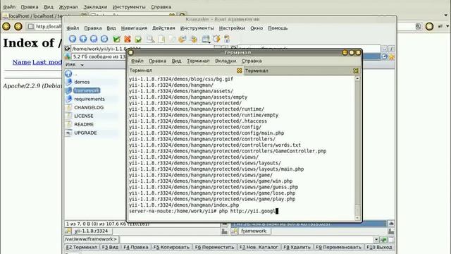Open Krusader's Файл menu
This screenshot has width=451, height=254.
73,28
